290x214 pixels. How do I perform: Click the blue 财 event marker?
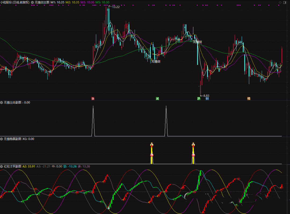click(207, 99)
